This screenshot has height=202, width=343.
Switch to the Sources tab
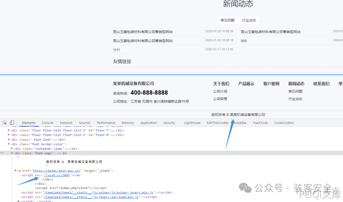click(x=84, y=123)
